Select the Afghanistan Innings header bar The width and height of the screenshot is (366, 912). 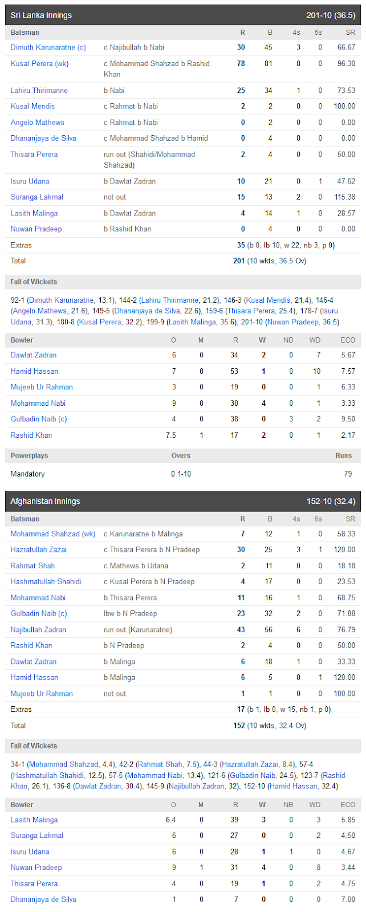(x=183, y=502)
